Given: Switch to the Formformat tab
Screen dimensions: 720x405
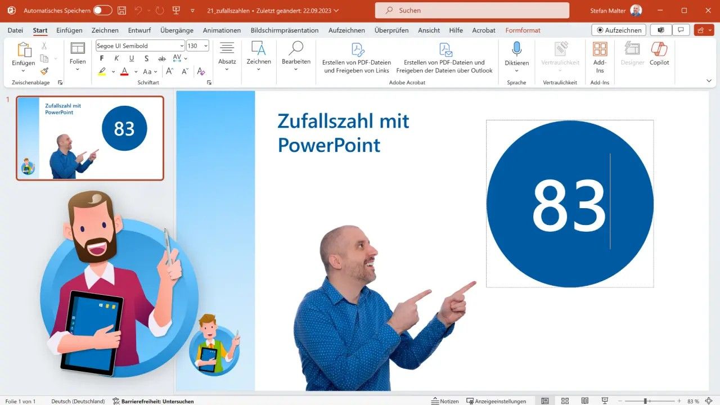Looking at the screenshot, I should [523, 30].
